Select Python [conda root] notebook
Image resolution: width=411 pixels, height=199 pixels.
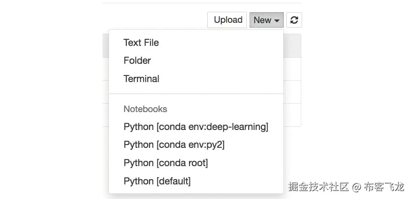click(165, 163)
